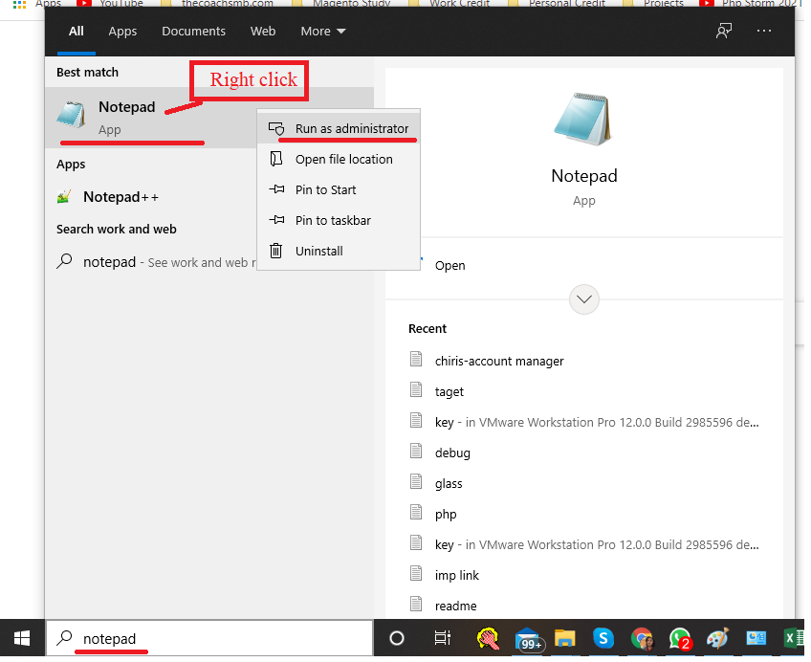Click the Cortana circle icon on taskbar
Screen dimensions: 811x662
click(397, 638)
